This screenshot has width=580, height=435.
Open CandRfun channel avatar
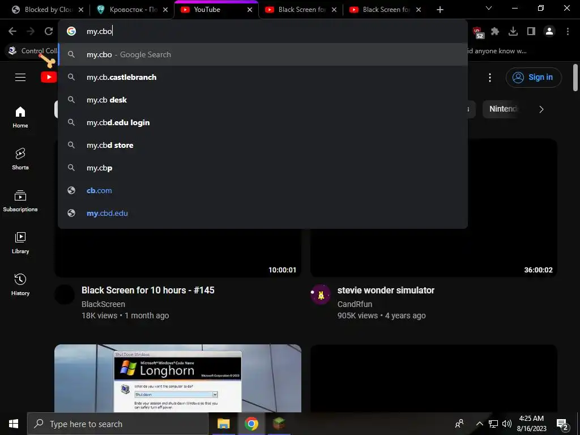pyautogui.click(x=321, y=295)
